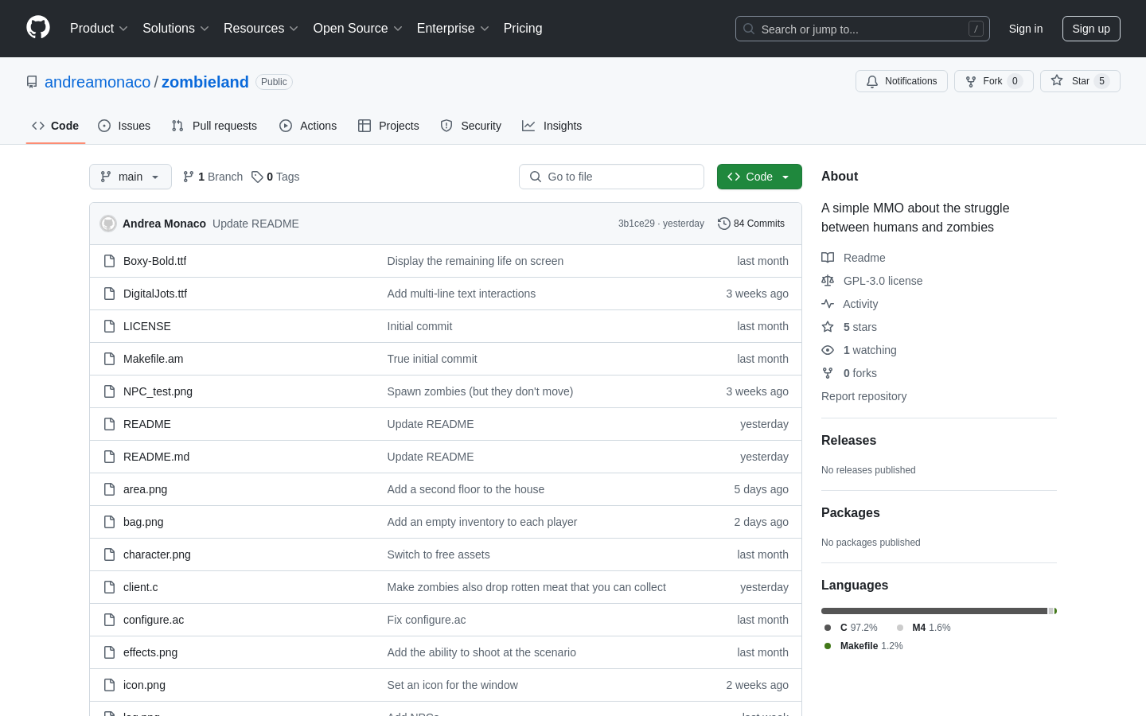Screen dimensions: 1146x716
Task: Open the Releases section heading
Action: pos(848,440)
